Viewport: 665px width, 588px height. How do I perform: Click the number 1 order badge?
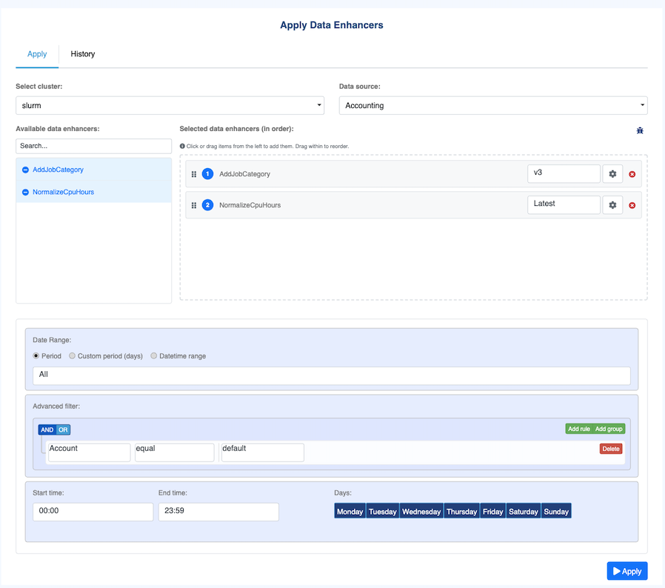click(207, 174)
